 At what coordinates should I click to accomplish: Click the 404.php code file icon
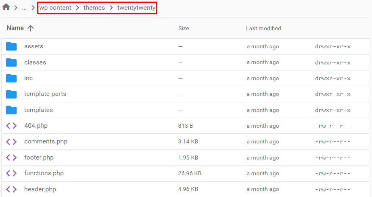click(11, 126)
